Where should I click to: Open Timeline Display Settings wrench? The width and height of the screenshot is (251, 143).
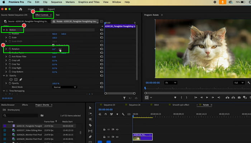coord(123,114)
